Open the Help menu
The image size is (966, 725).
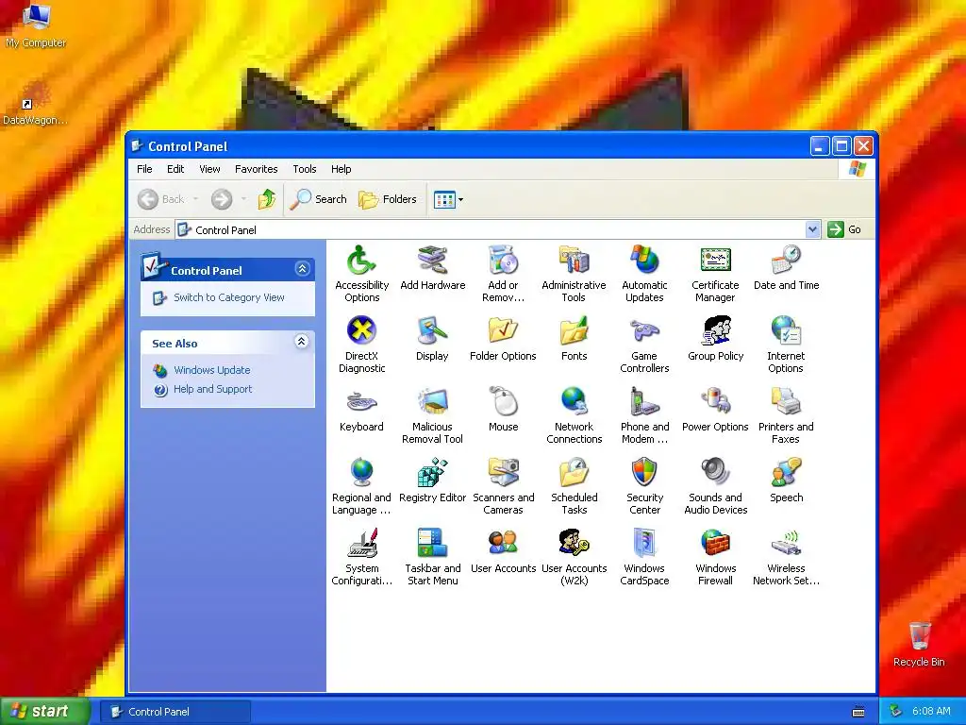[341, 169]
